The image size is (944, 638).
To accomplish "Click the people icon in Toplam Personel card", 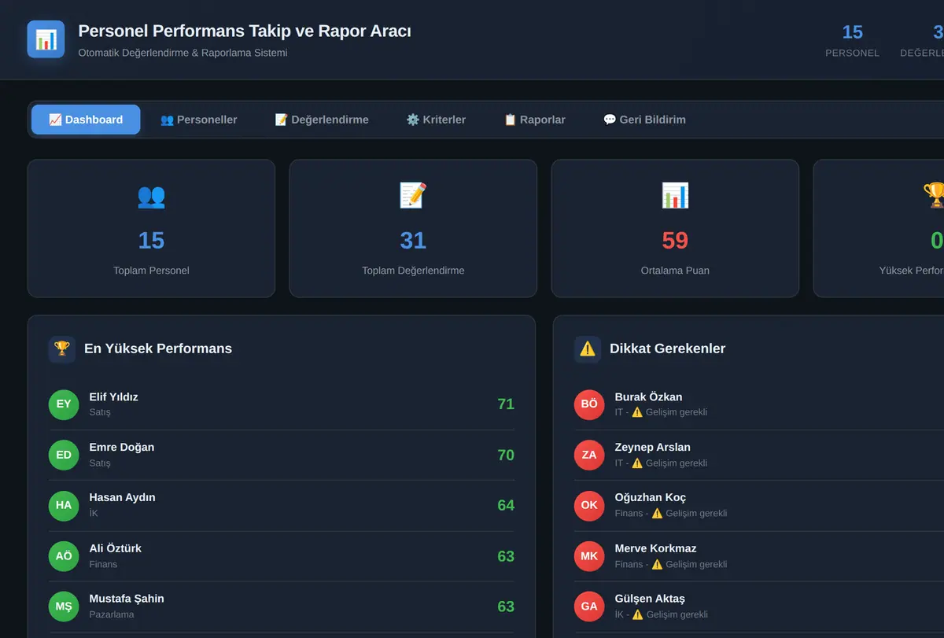I will (151, 195).
